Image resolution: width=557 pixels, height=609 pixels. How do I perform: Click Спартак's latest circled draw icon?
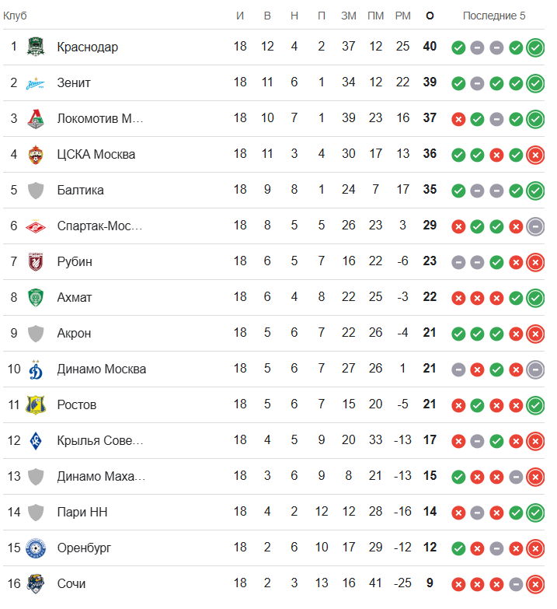[x=535, y=226]
